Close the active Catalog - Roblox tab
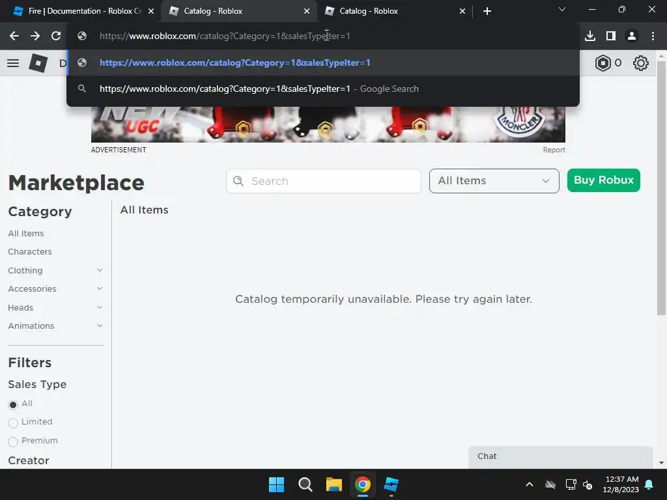This screenshot has width=667, height=500. (x=307, y=11)
